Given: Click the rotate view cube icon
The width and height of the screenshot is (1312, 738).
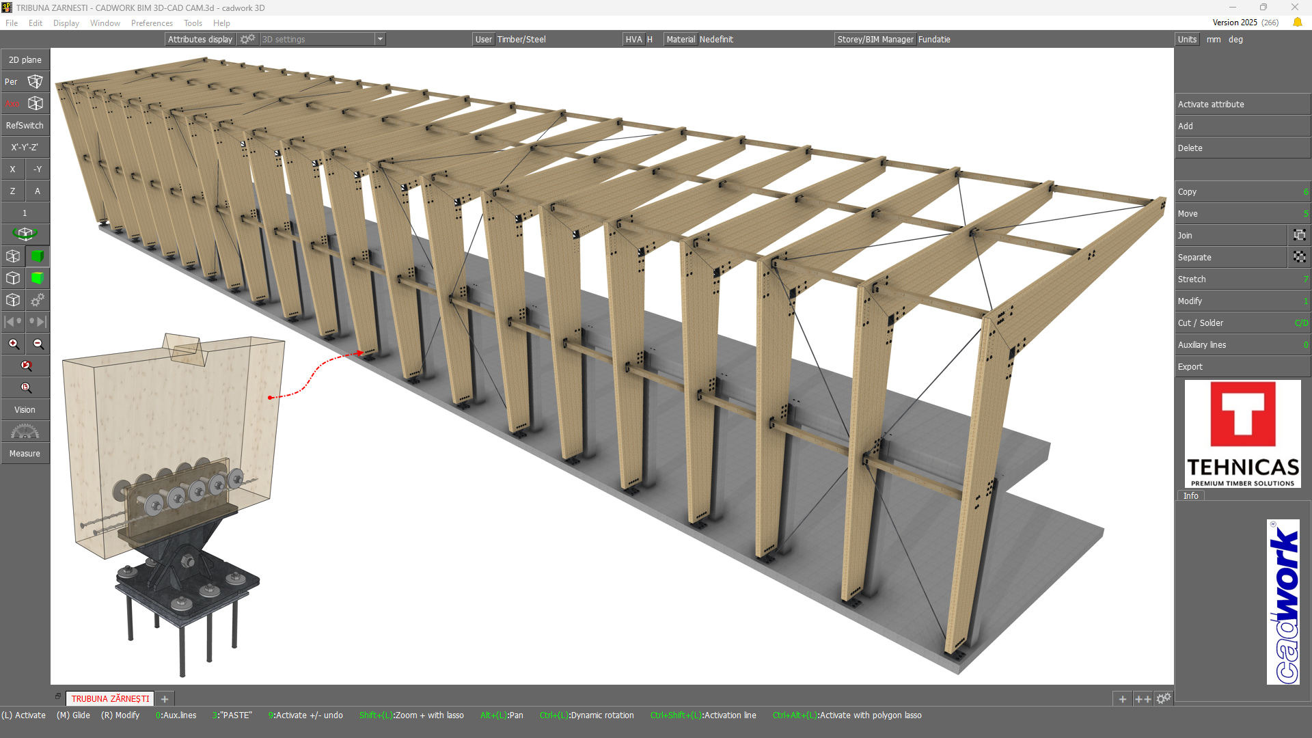Looking at the screenshot, I should pyautogui.click(x=25, y=234).
